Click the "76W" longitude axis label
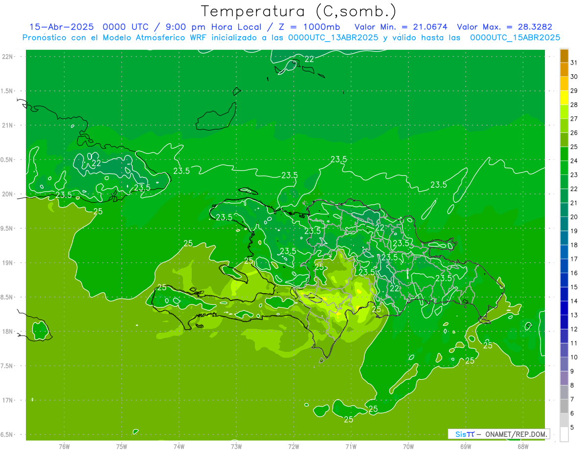 pyautogui.click(x=64, y=447)
